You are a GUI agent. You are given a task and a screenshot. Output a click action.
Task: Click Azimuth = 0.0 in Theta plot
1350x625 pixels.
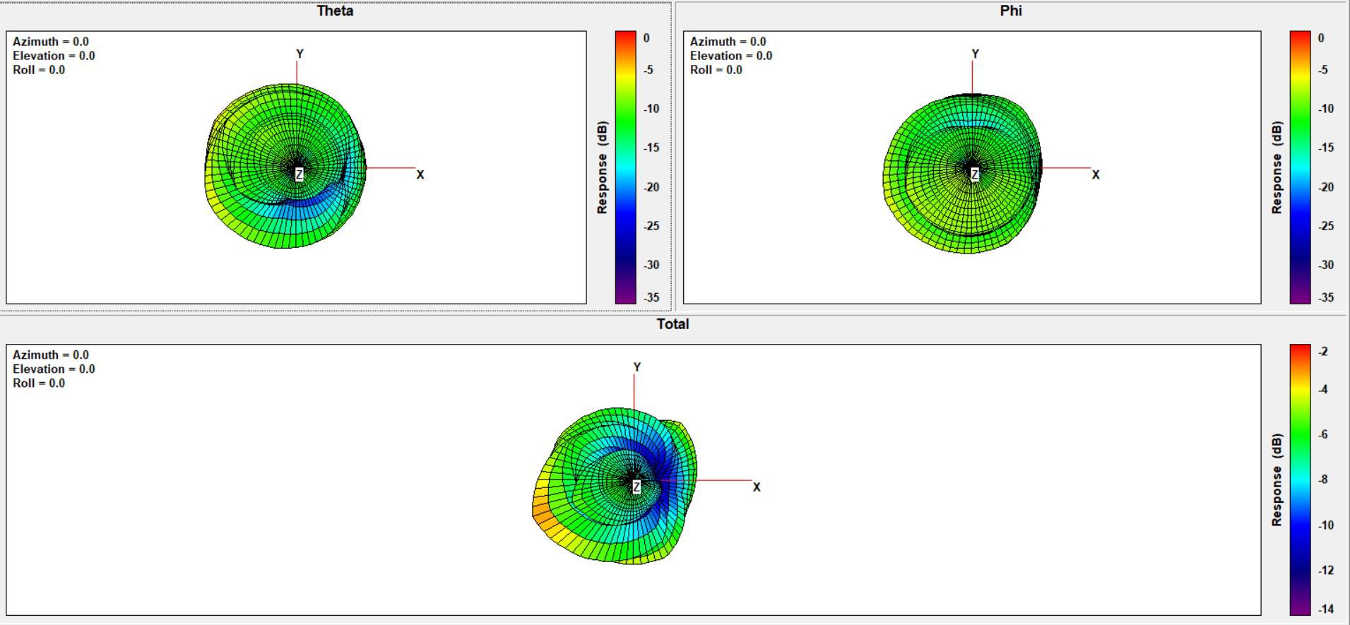tap(51, 42)
